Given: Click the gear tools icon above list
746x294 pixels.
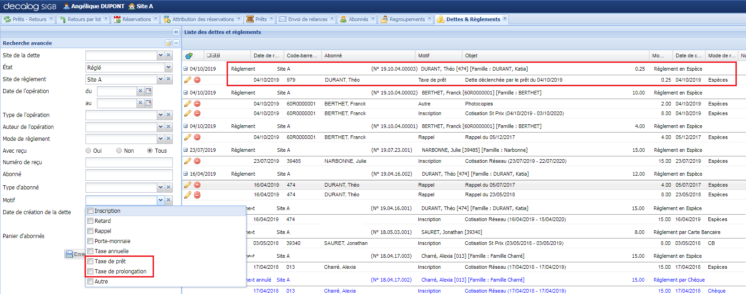Looking at the screenshot, I should click(x=188, y=56).
